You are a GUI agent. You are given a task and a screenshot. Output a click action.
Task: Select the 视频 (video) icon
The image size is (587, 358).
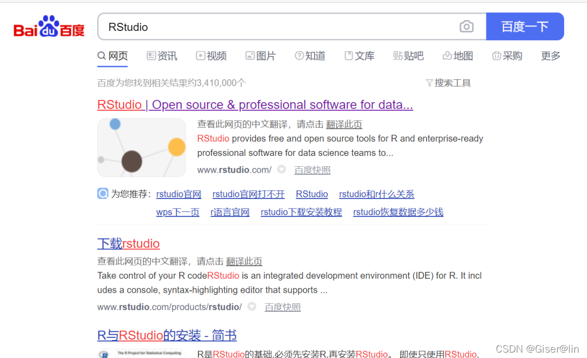point(200,55)
